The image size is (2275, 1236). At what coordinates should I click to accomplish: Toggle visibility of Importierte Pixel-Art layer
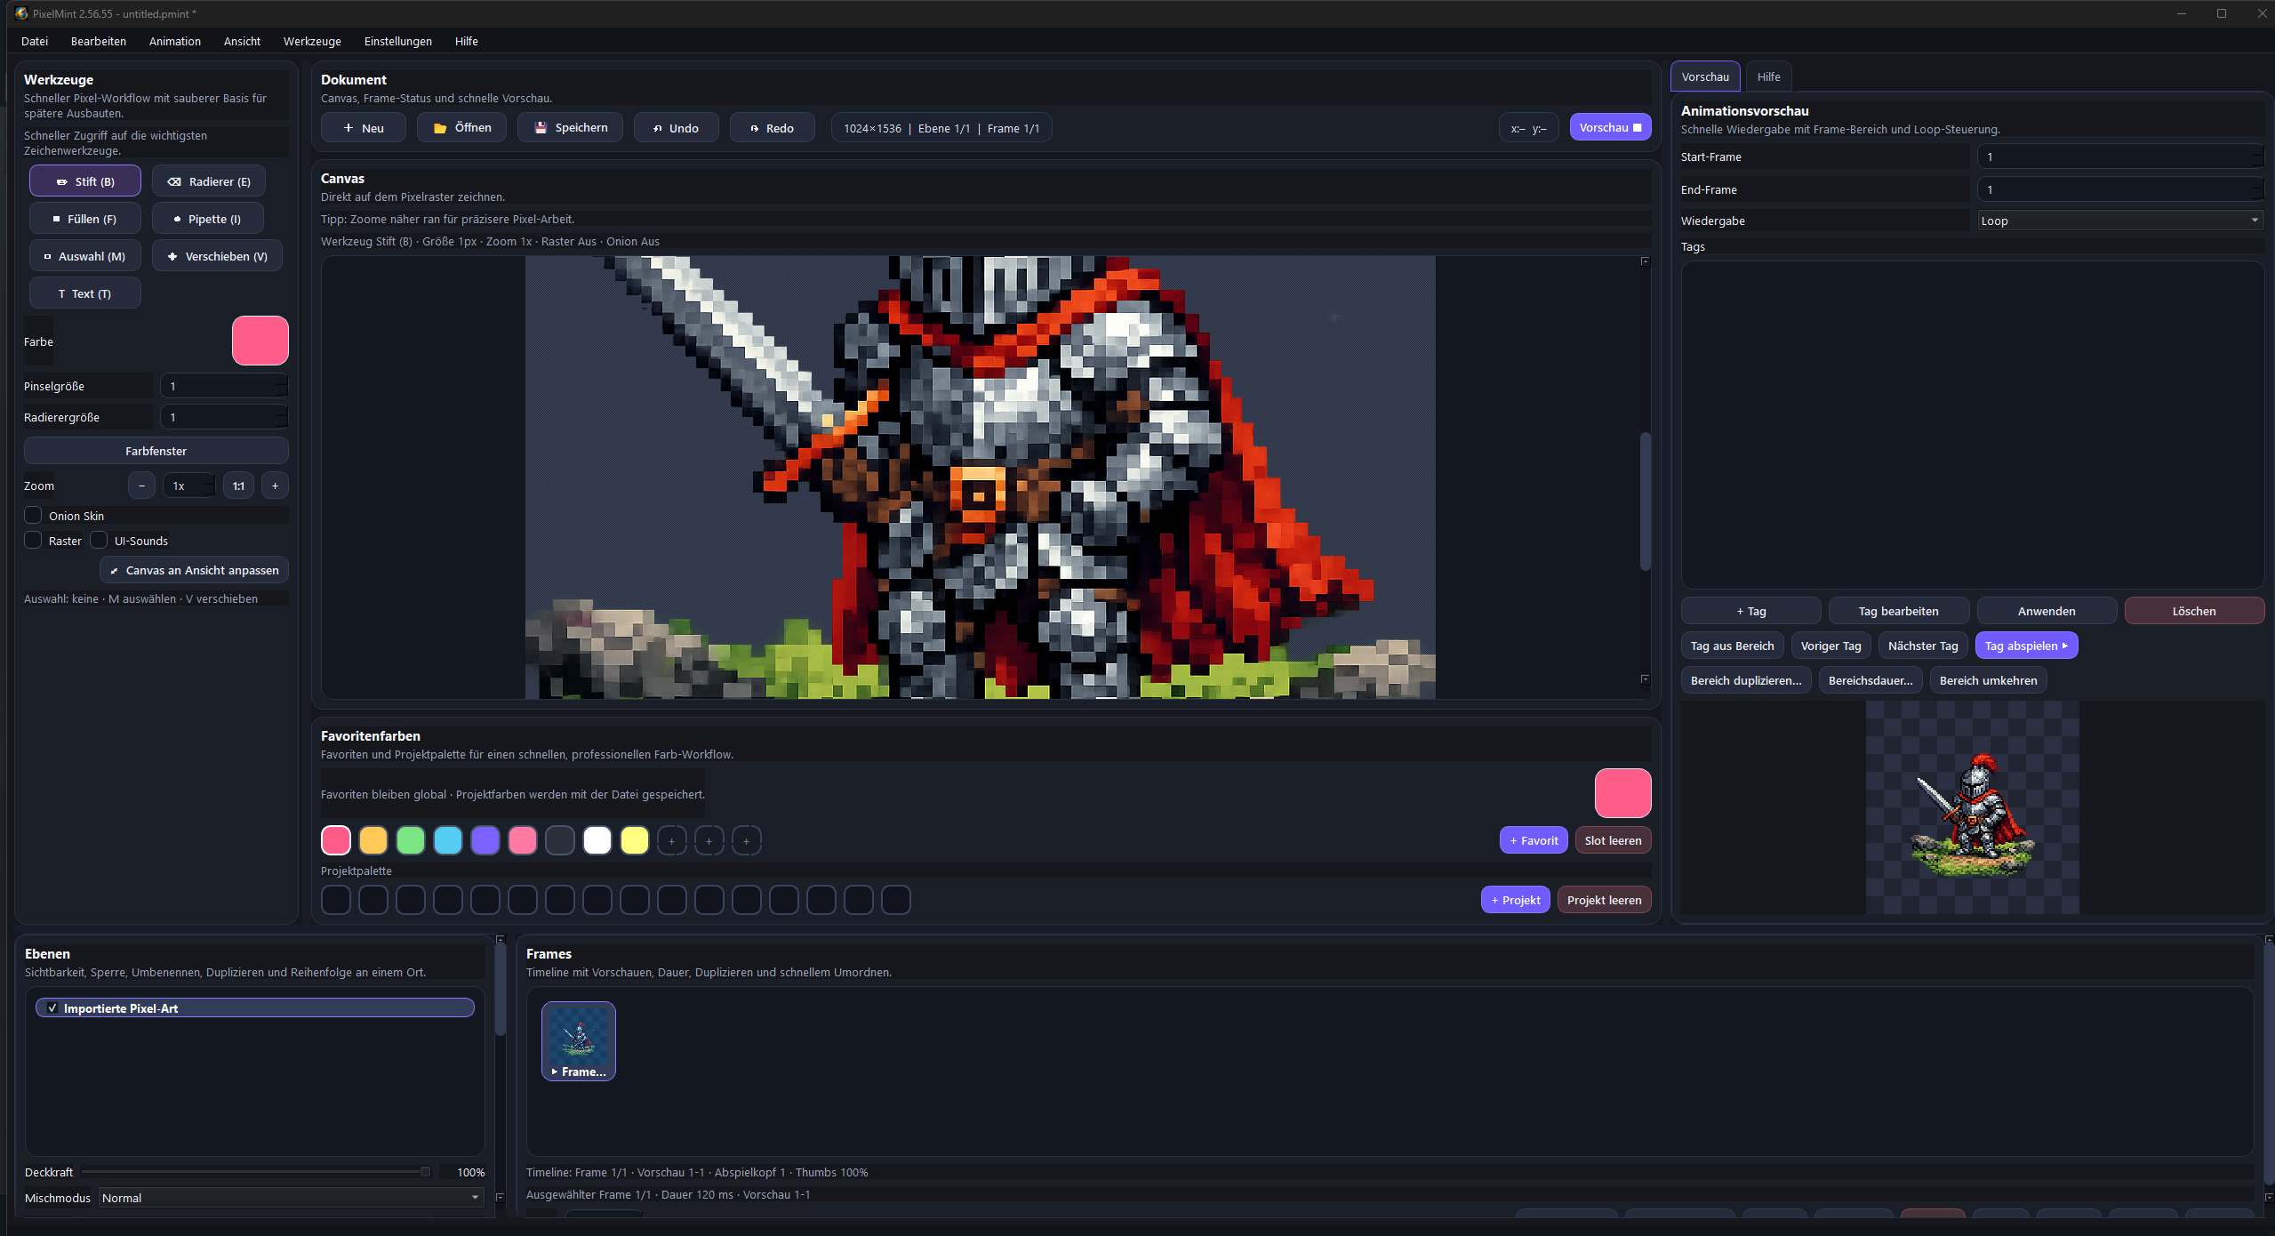(52, 1008)
